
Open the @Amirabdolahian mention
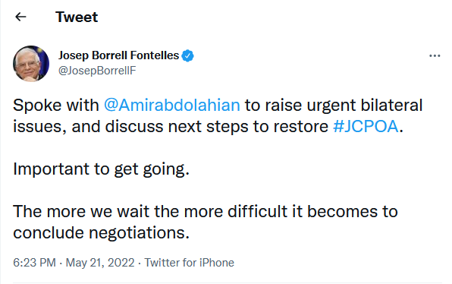click(172, 105)
